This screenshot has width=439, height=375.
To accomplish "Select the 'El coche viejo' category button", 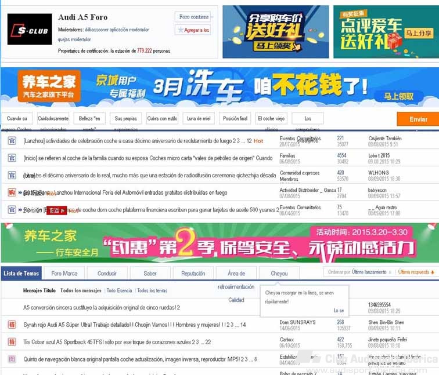I will pos(271,118).
